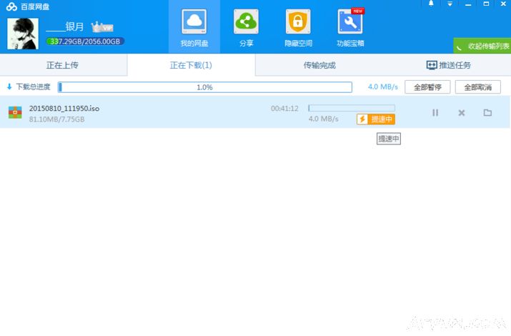Click the 推送任务 monitor icon
The width and height of the screenshot is (511, 336).
tap(432, 65)
